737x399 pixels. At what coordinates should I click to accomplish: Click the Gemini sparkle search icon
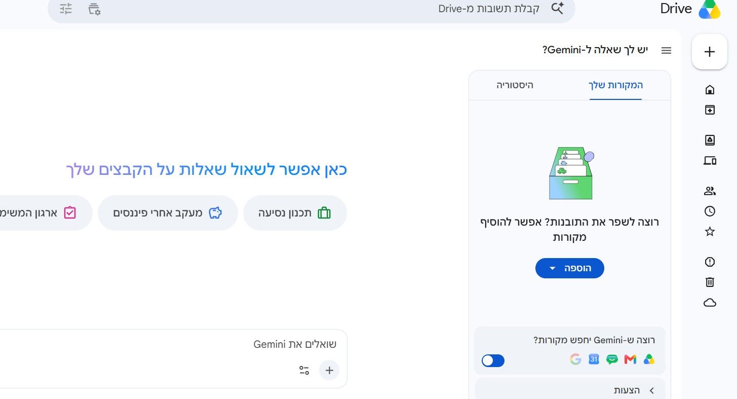tap(557, 8)
